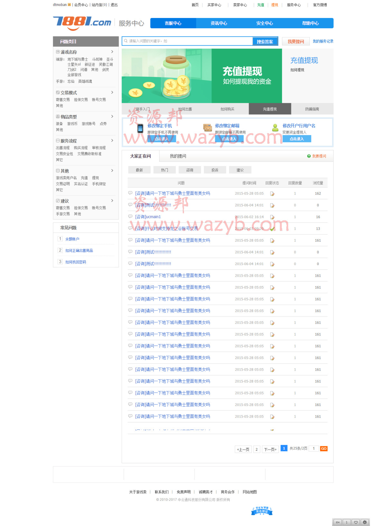The height and width of the screenshot is (526, 386).
Task: Click the 退出 logout link
Action: pos(114,5)
